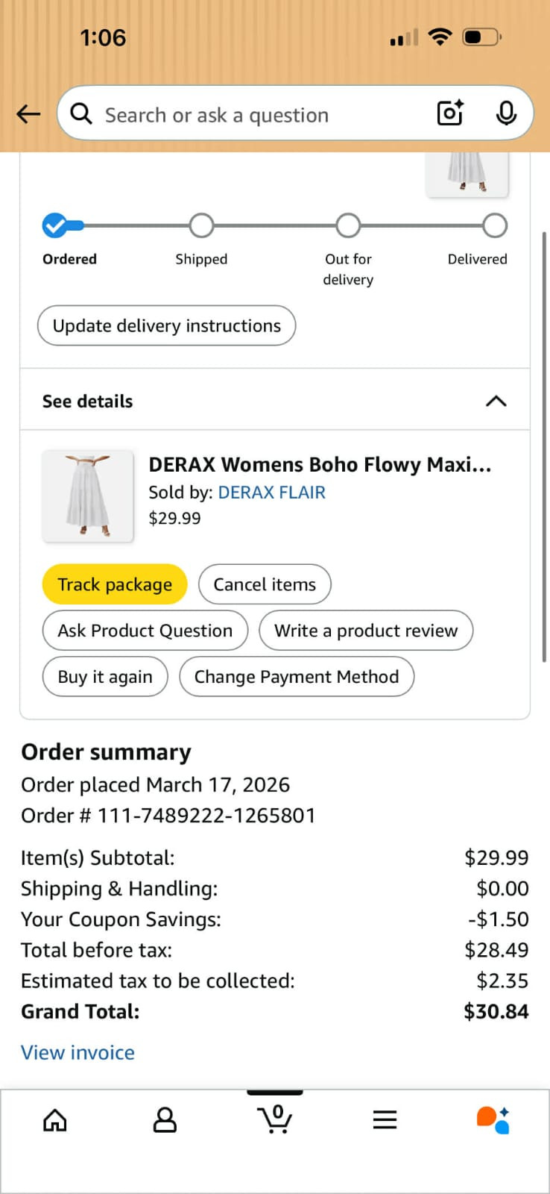Tap the Ordered progress checkmark
The height and width of the screenshot is (1194, 550).
click(54, 225)
